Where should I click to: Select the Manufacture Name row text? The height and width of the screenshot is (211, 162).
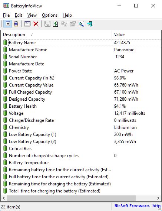28,50
